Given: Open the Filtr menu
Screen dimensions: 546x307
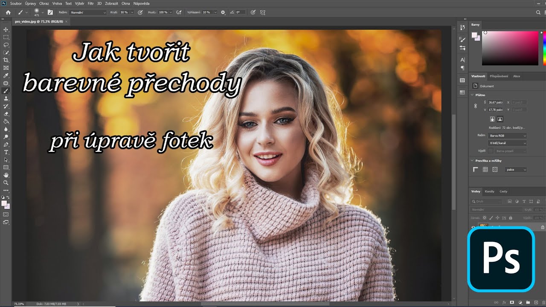Looking at the screenshot, I should (90, 3).
